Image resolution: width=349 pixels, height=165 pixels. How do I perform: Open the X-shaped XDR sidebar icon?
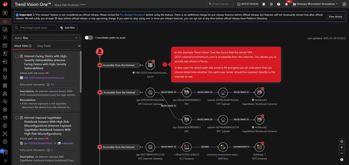[x=5, y=37]
